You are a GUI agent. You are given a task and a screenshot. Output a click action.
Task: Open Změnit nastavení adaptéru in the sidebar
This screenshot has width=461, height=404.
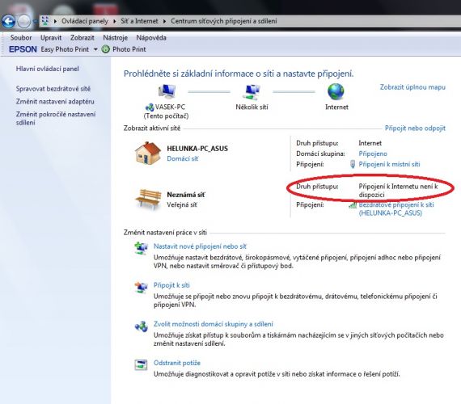point(55,101)
